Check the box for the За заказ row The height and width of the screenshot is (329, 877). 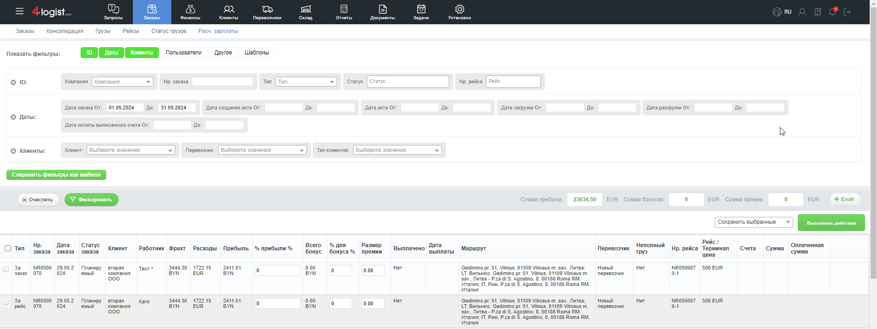click(6, 269)
